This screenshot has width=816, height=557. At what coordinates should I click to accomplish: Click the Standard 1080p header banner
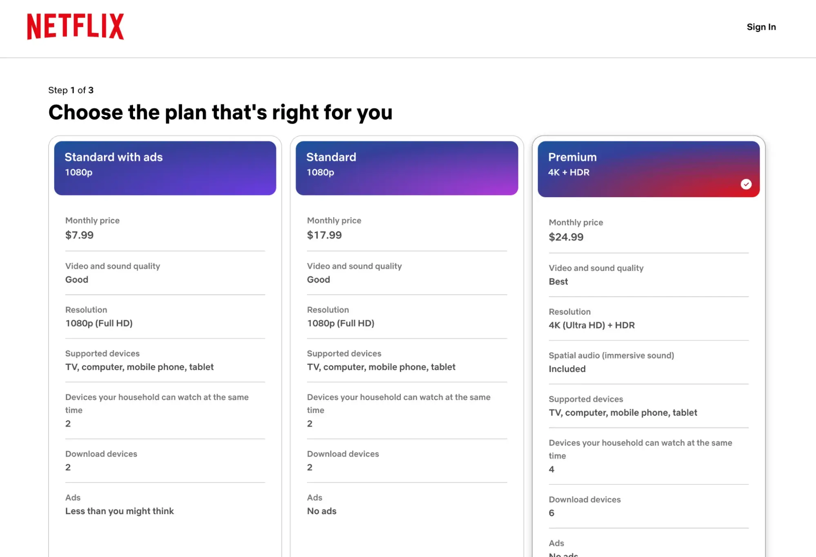click(406, 167)
